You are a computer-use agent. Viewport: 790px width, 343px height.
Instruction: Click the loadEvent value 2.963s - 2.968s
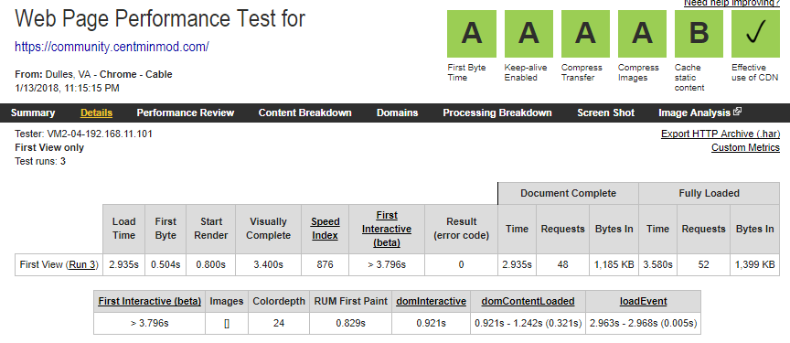[643, 324]
